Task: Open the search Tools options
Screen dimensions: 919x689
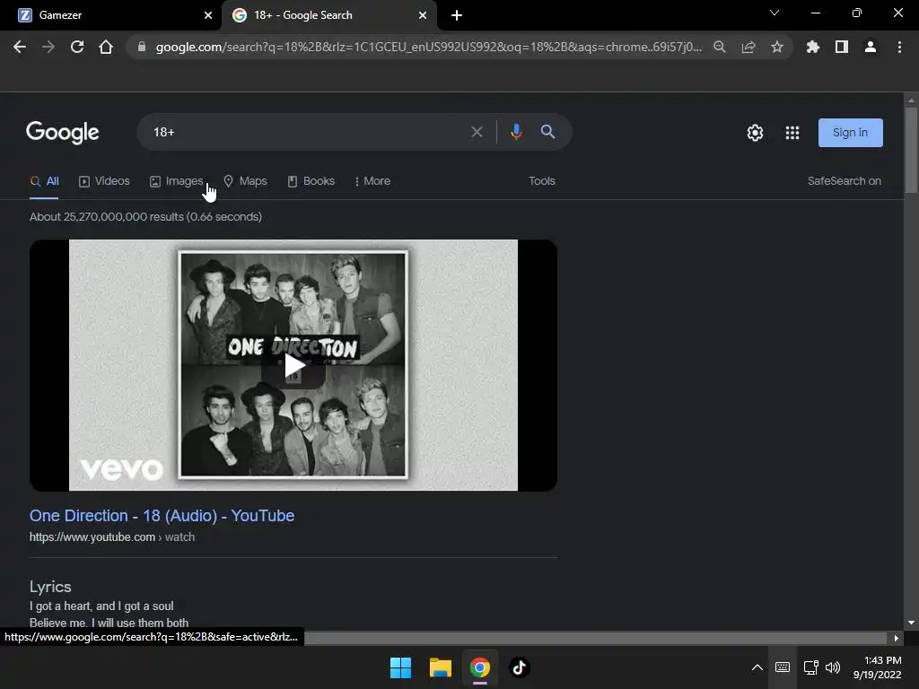Action: 541,181
